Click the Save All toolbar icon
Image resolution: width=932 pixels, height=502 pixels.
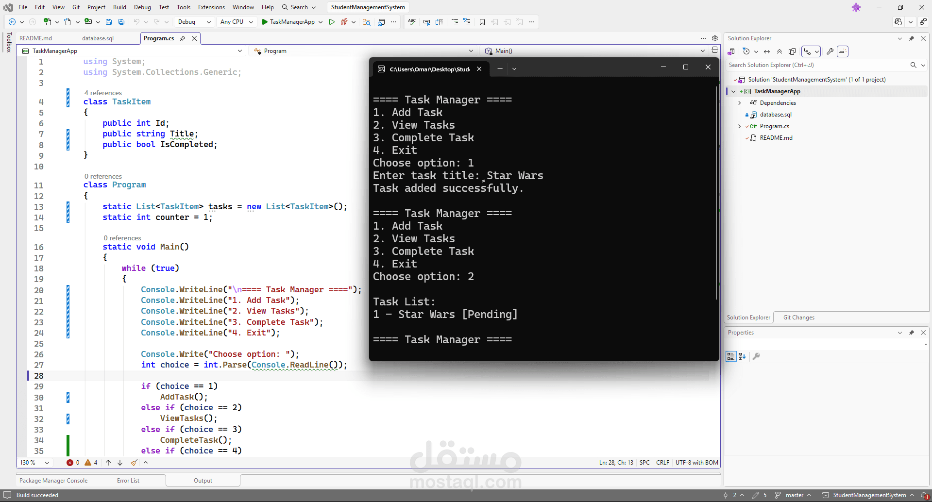click(x=121, y=22)
